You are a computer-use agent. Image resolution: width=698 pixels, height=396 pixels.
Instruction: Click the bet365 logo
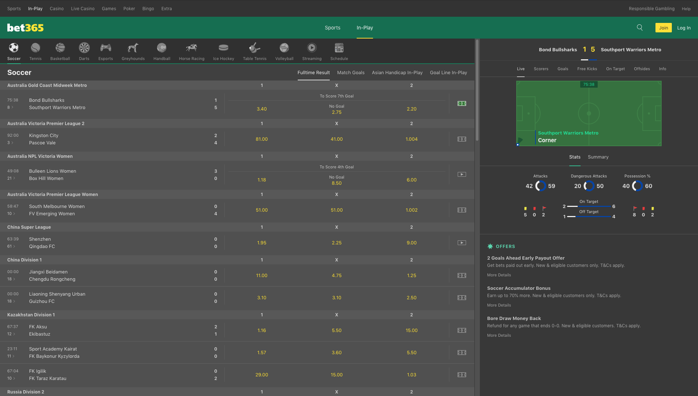(25, 28)
